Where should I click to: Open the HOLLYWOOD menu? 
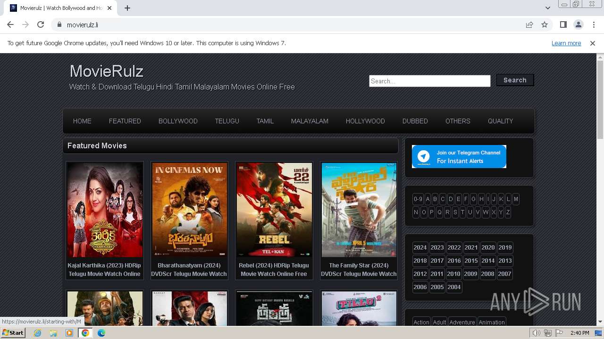(365, 121)
